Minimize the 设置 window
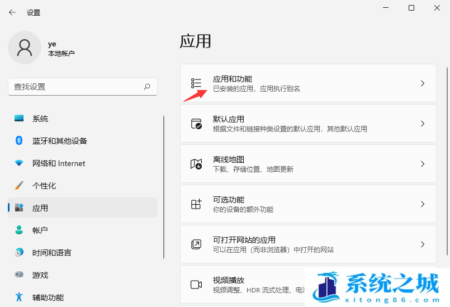 pos(386,8)
